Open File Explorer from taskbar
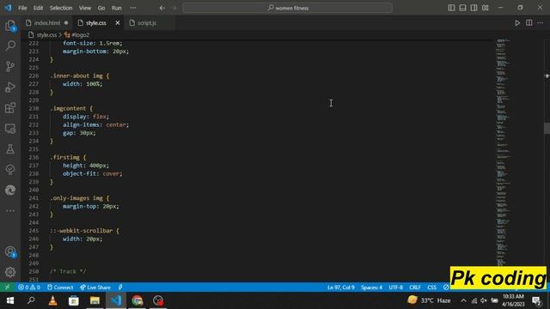 coord(95,300)
